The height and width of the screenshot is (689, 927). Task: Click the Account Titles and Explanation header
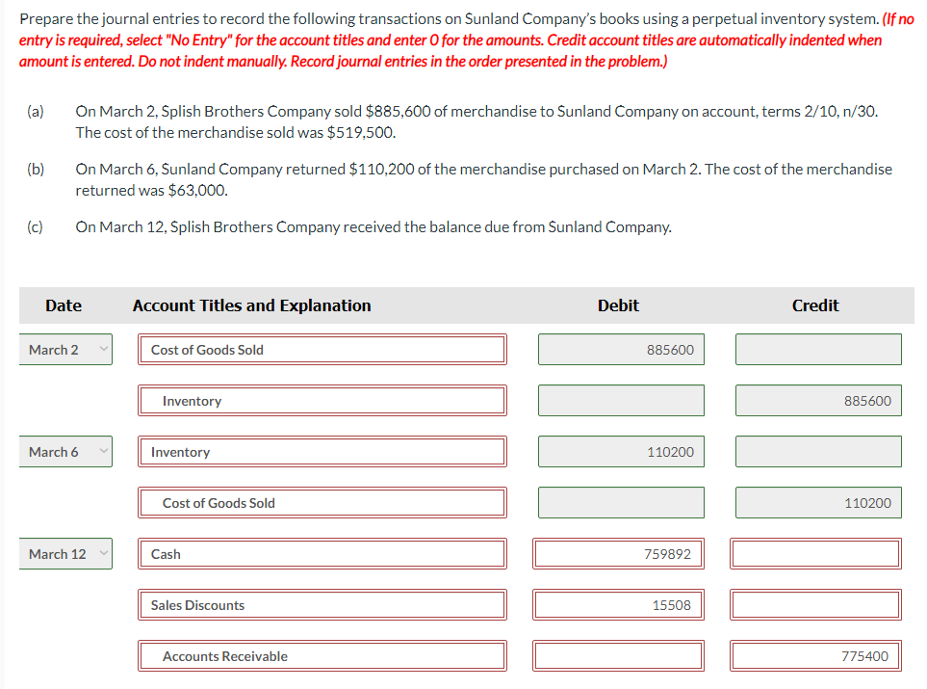[x=252, y=305]
